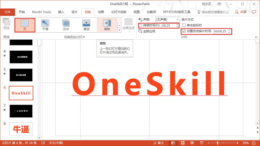
Task: Select the Morph transition
Action: [45, 25]
